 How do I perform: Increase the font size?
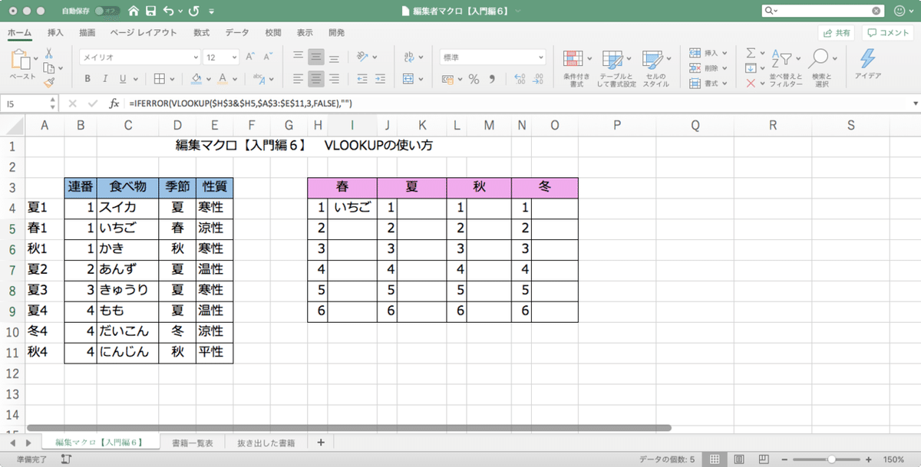(249, 58)
